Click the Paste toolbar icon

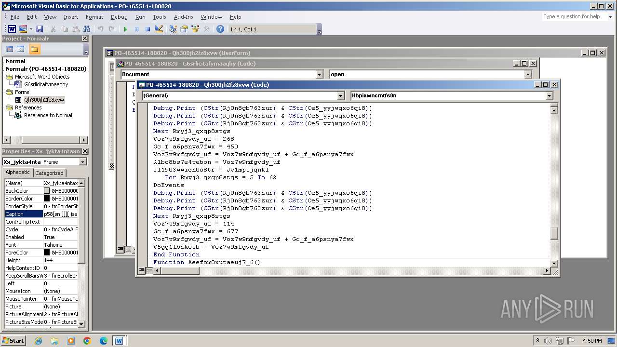(x=75, y=29)
